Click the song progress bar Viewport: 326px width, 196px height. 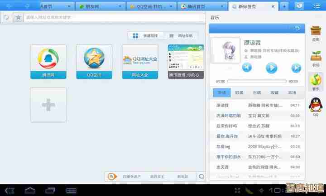click(x=257, y=81)
